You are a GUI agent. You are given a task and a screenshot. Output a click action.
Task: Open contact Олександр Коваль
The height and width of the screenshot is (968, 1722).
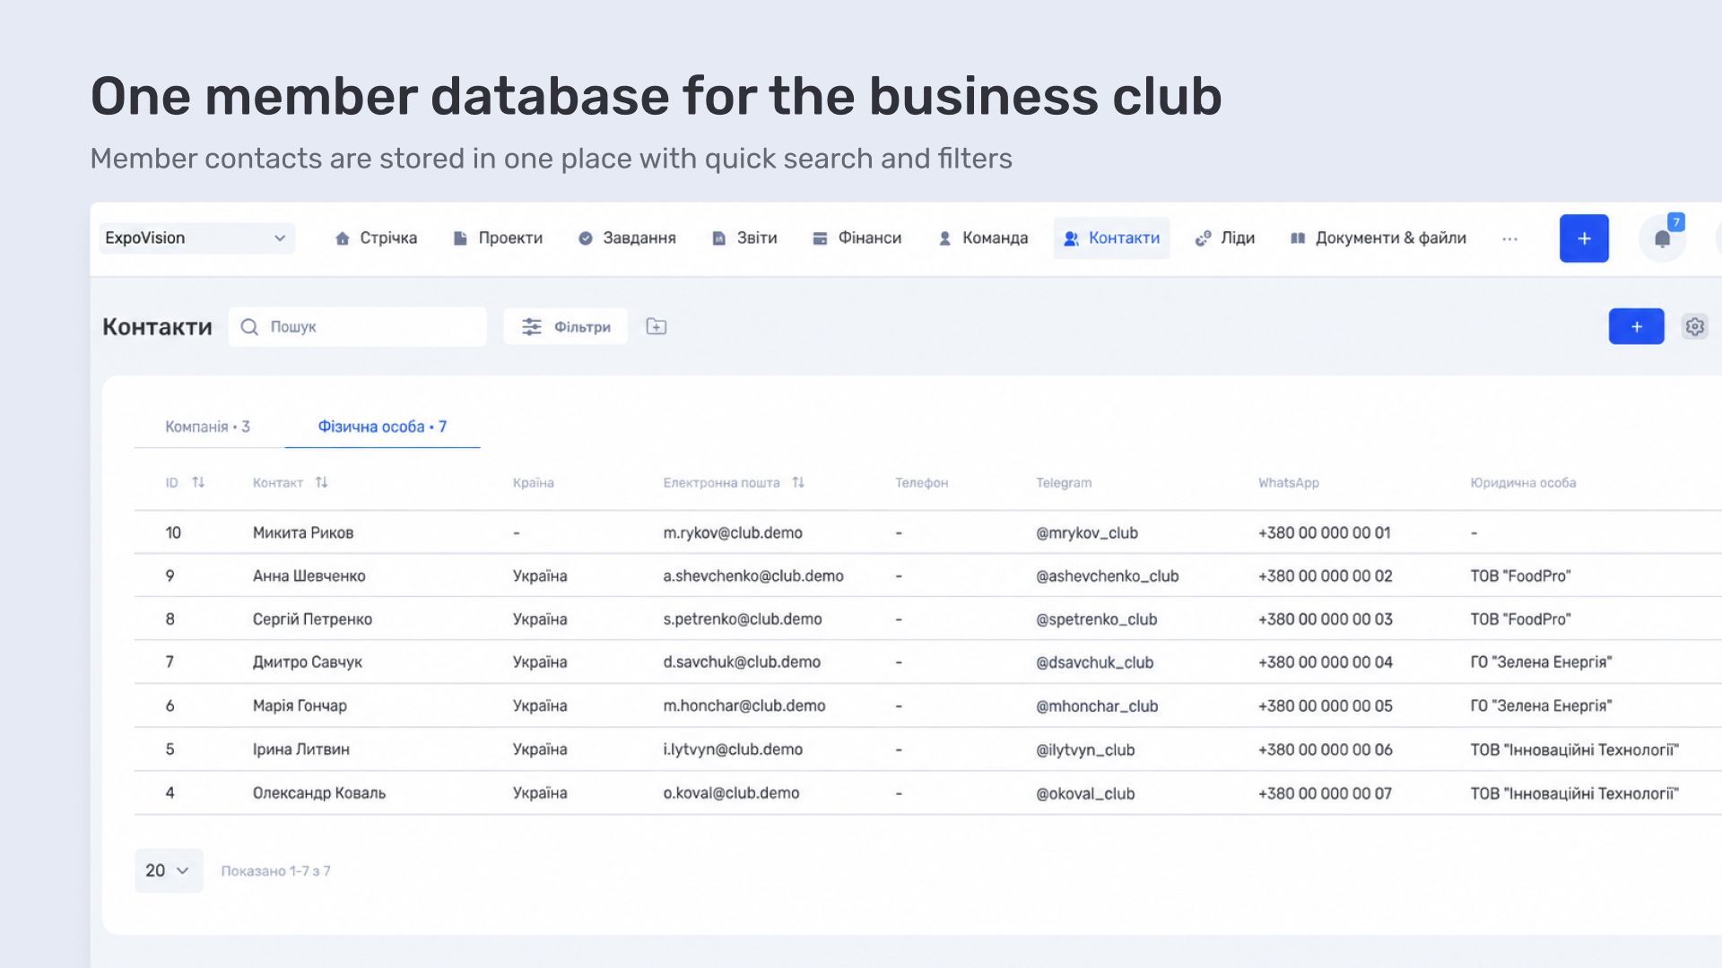pos(319,793)
